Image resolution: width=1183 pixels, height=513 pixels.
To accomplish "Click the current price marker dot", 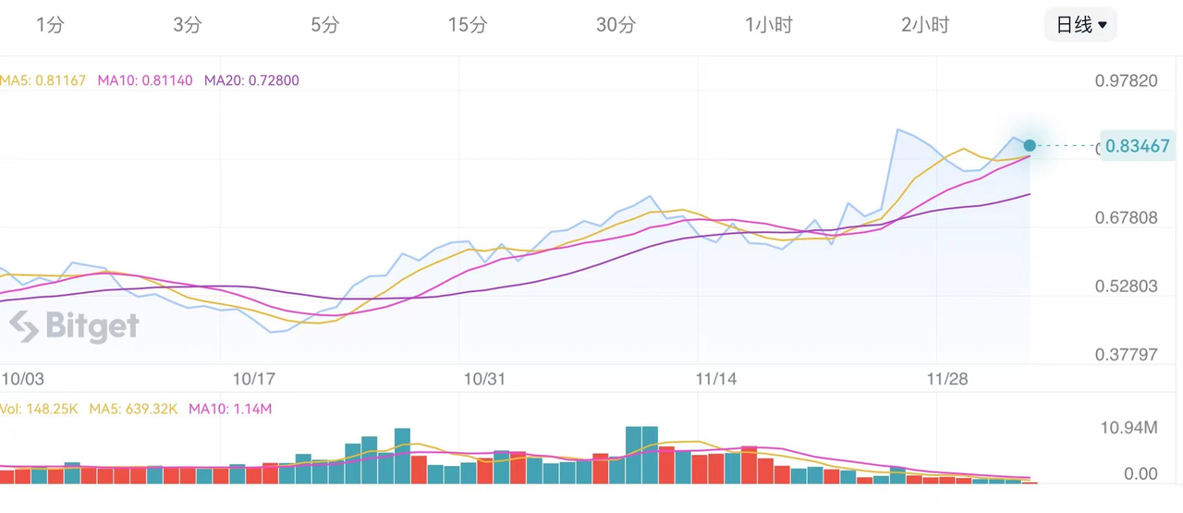I will [x=1030, y=145].
